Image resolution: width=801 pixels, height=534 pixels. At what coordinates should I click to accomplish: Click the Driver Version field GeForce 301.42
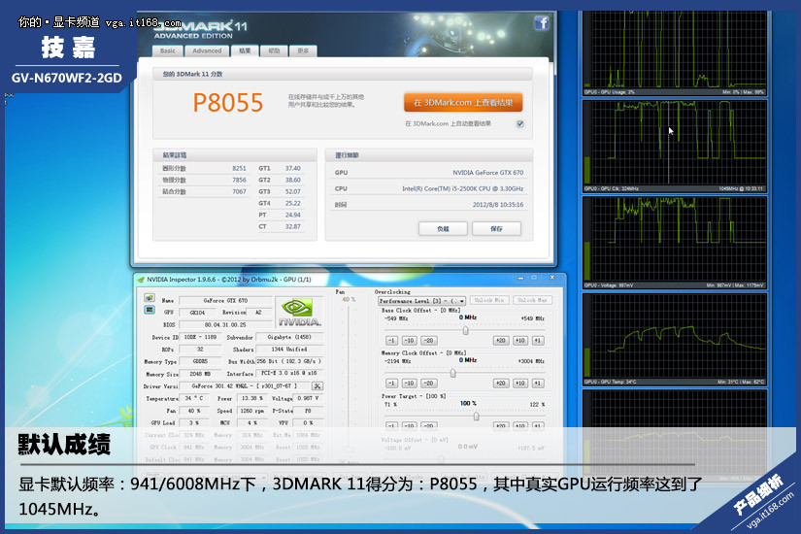[244, 385]
